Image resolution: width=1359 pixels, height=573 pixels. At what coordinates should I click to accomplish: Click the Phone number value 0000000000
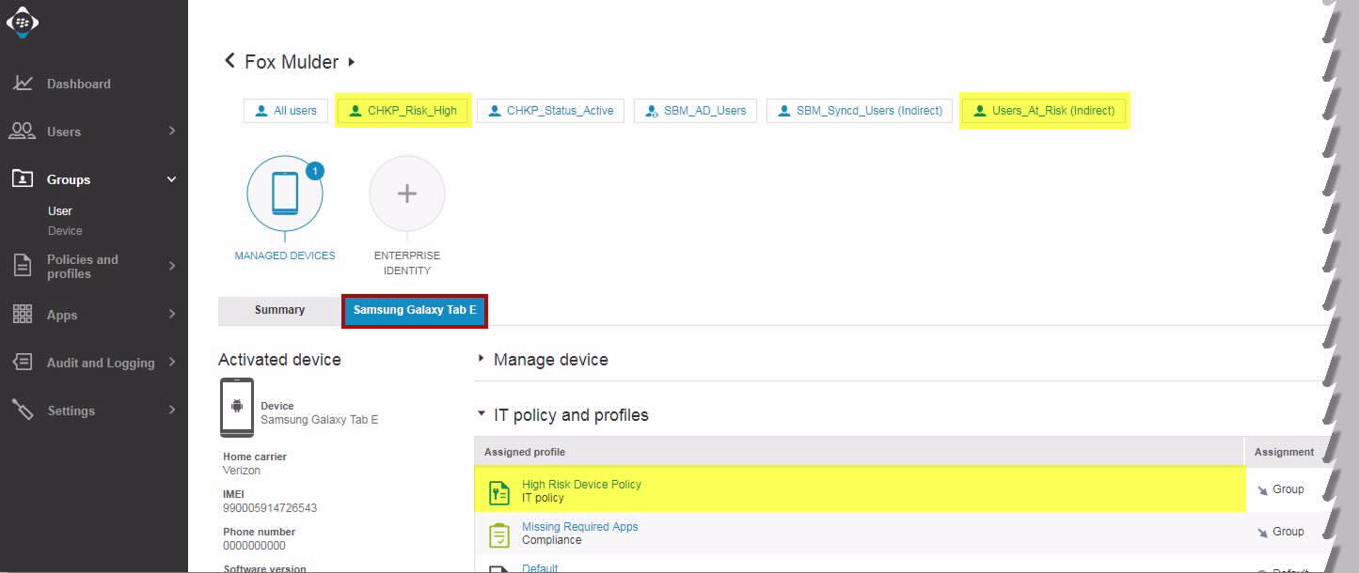coord(254,546)
